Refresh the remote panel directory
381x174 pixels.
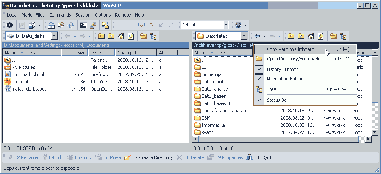(321, 36)
